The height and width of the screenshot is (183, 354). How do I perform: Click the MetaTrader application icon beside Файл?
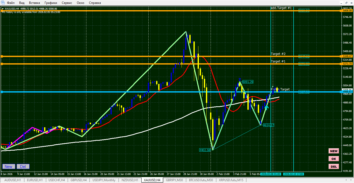[x=3, y=3]
